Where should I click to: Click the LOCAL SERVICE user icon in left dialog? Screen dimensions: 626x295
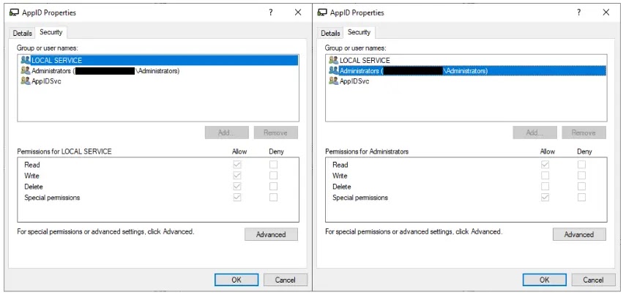coord(26,60)
